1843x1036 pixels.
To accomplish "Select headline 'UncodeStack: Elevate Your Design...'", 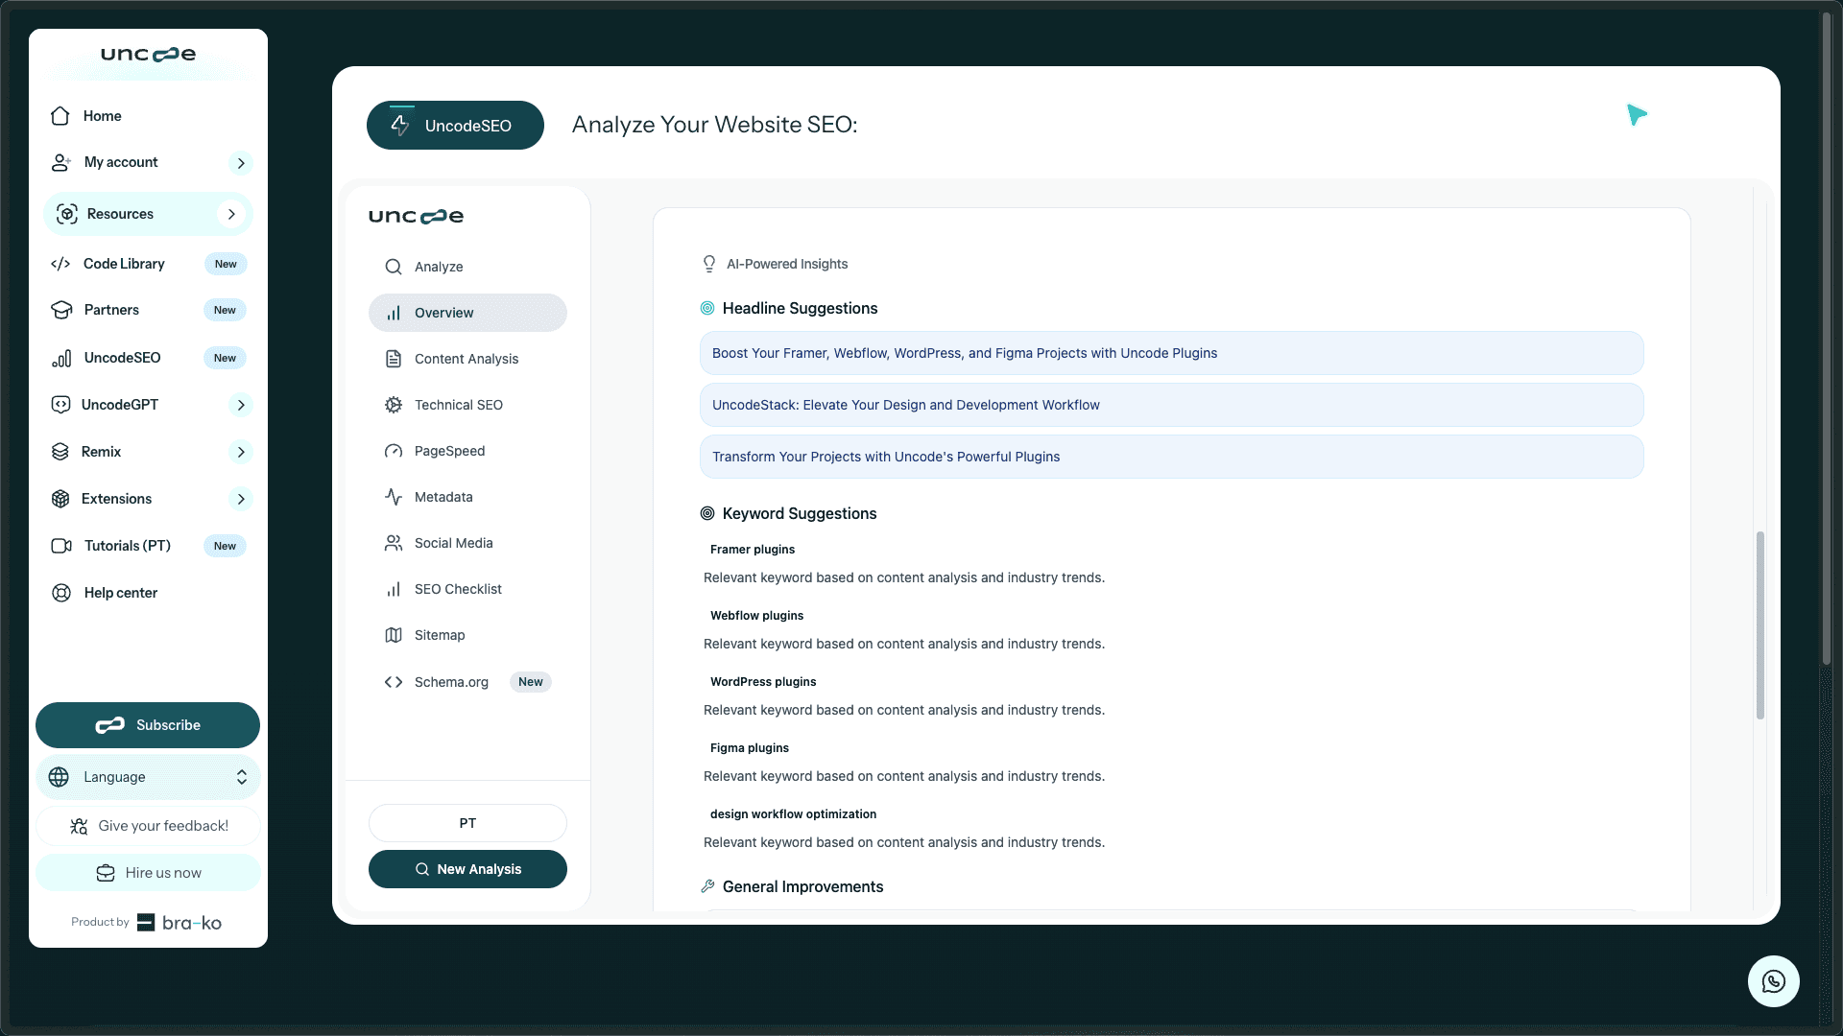I will (x=1171, y=405).
